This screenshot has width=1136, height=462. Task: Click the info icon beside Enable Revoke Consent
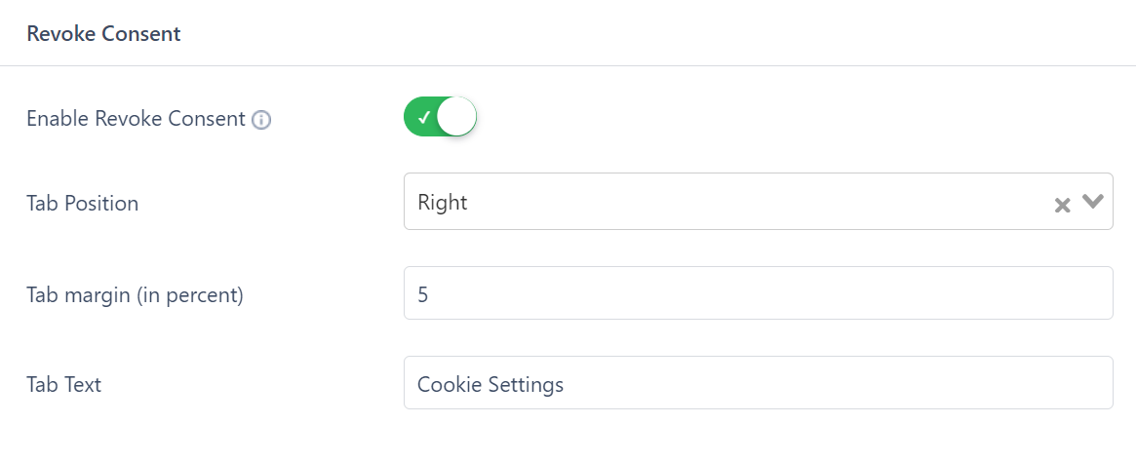[x=261, y=120]
